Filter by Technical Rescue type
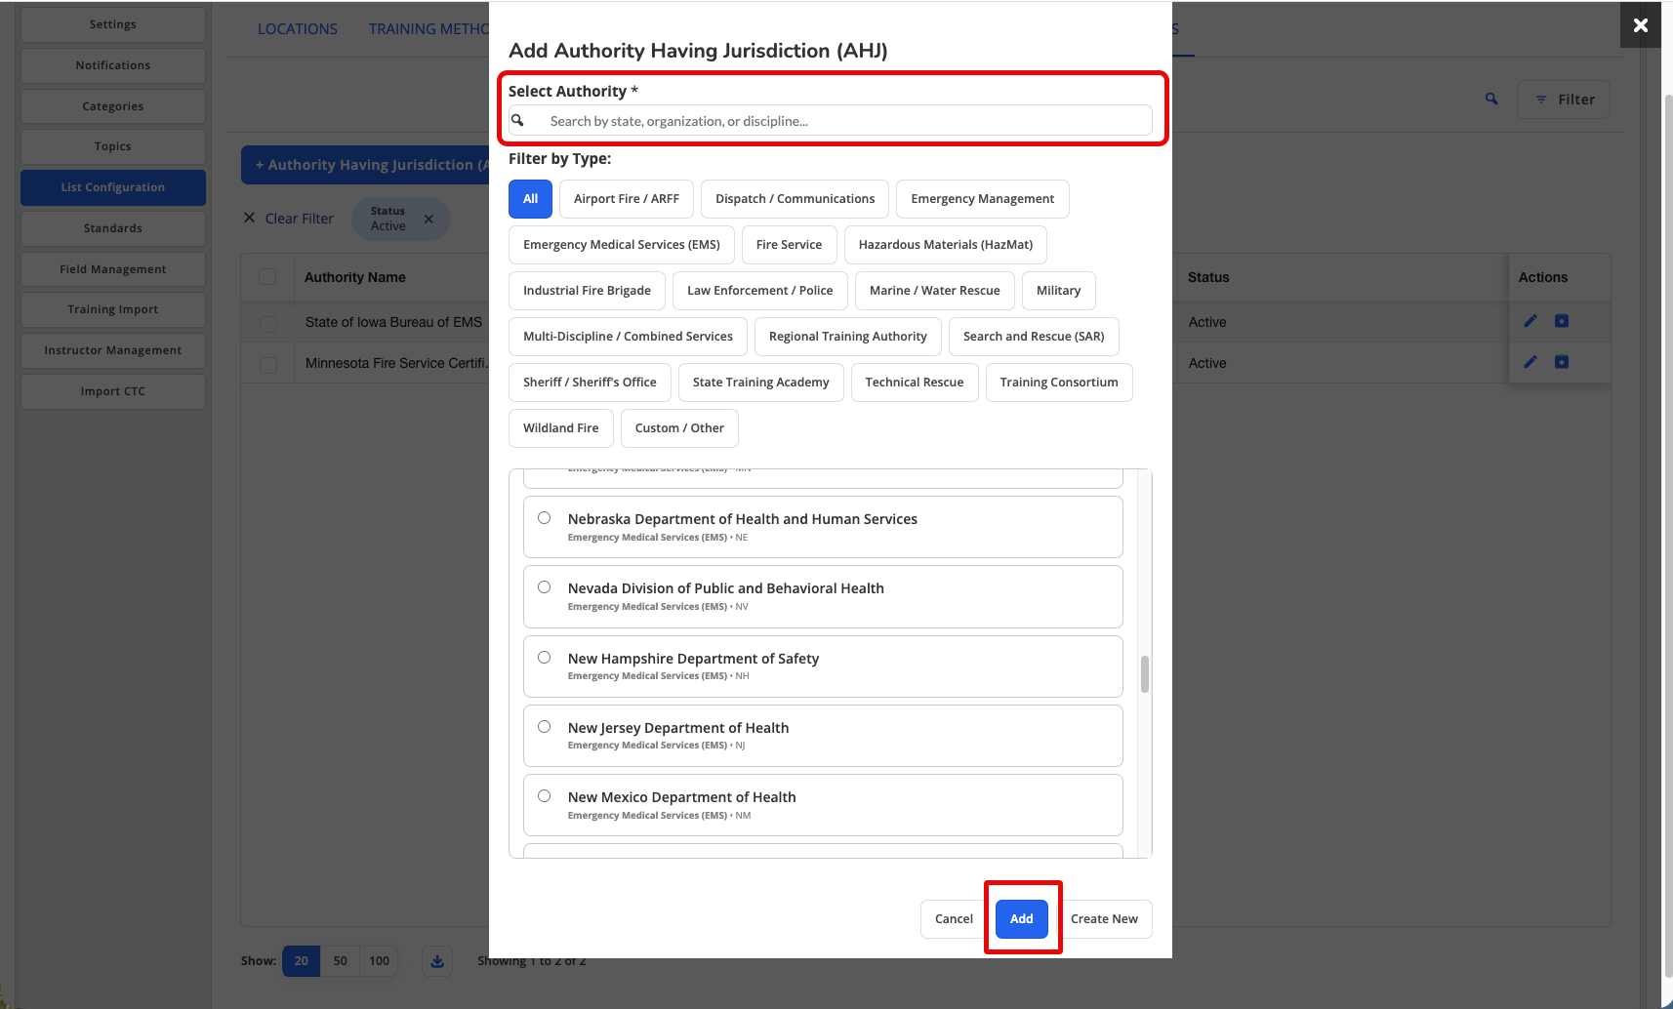This screenshot has height=1009, width=1673. click(915, 383)
